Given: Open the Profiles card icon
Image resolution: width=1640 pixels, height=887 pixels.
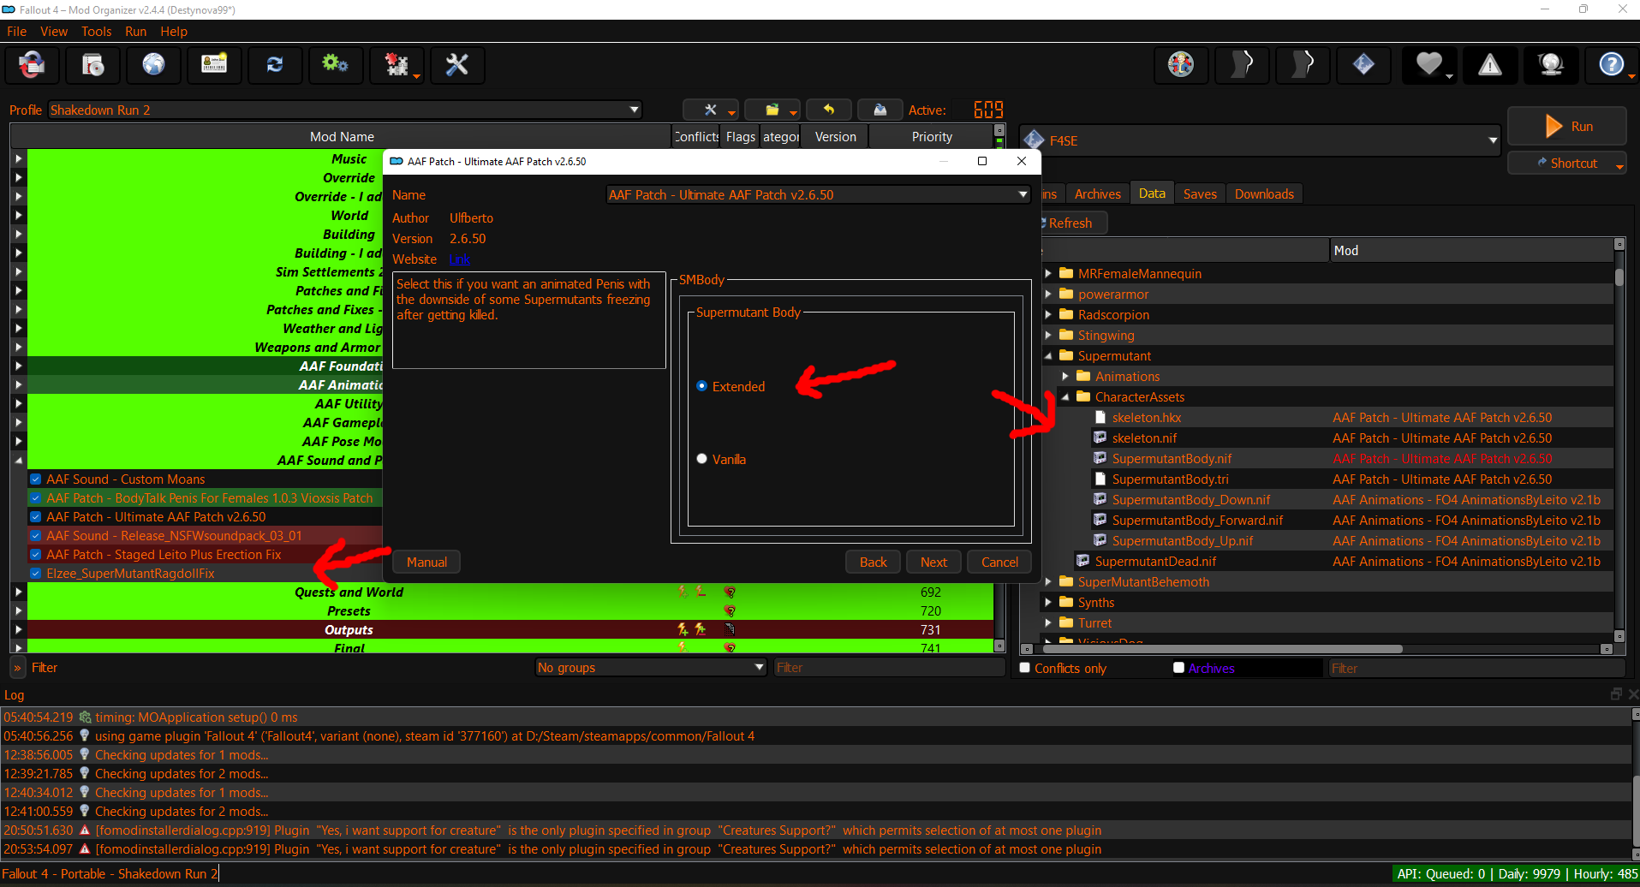Looking at the screenshot, I should tap(214, 65).
